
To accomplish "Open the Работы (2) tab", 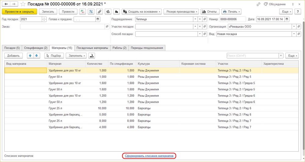I will (119, 48).
